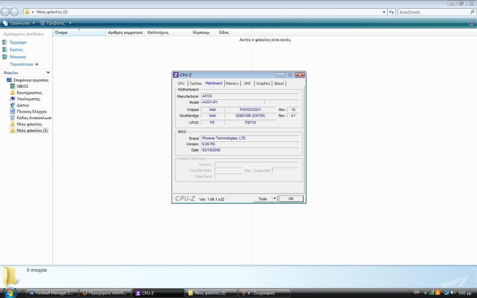
Task: Open the volume speaker icon in tray
Action: click(452, 293)
